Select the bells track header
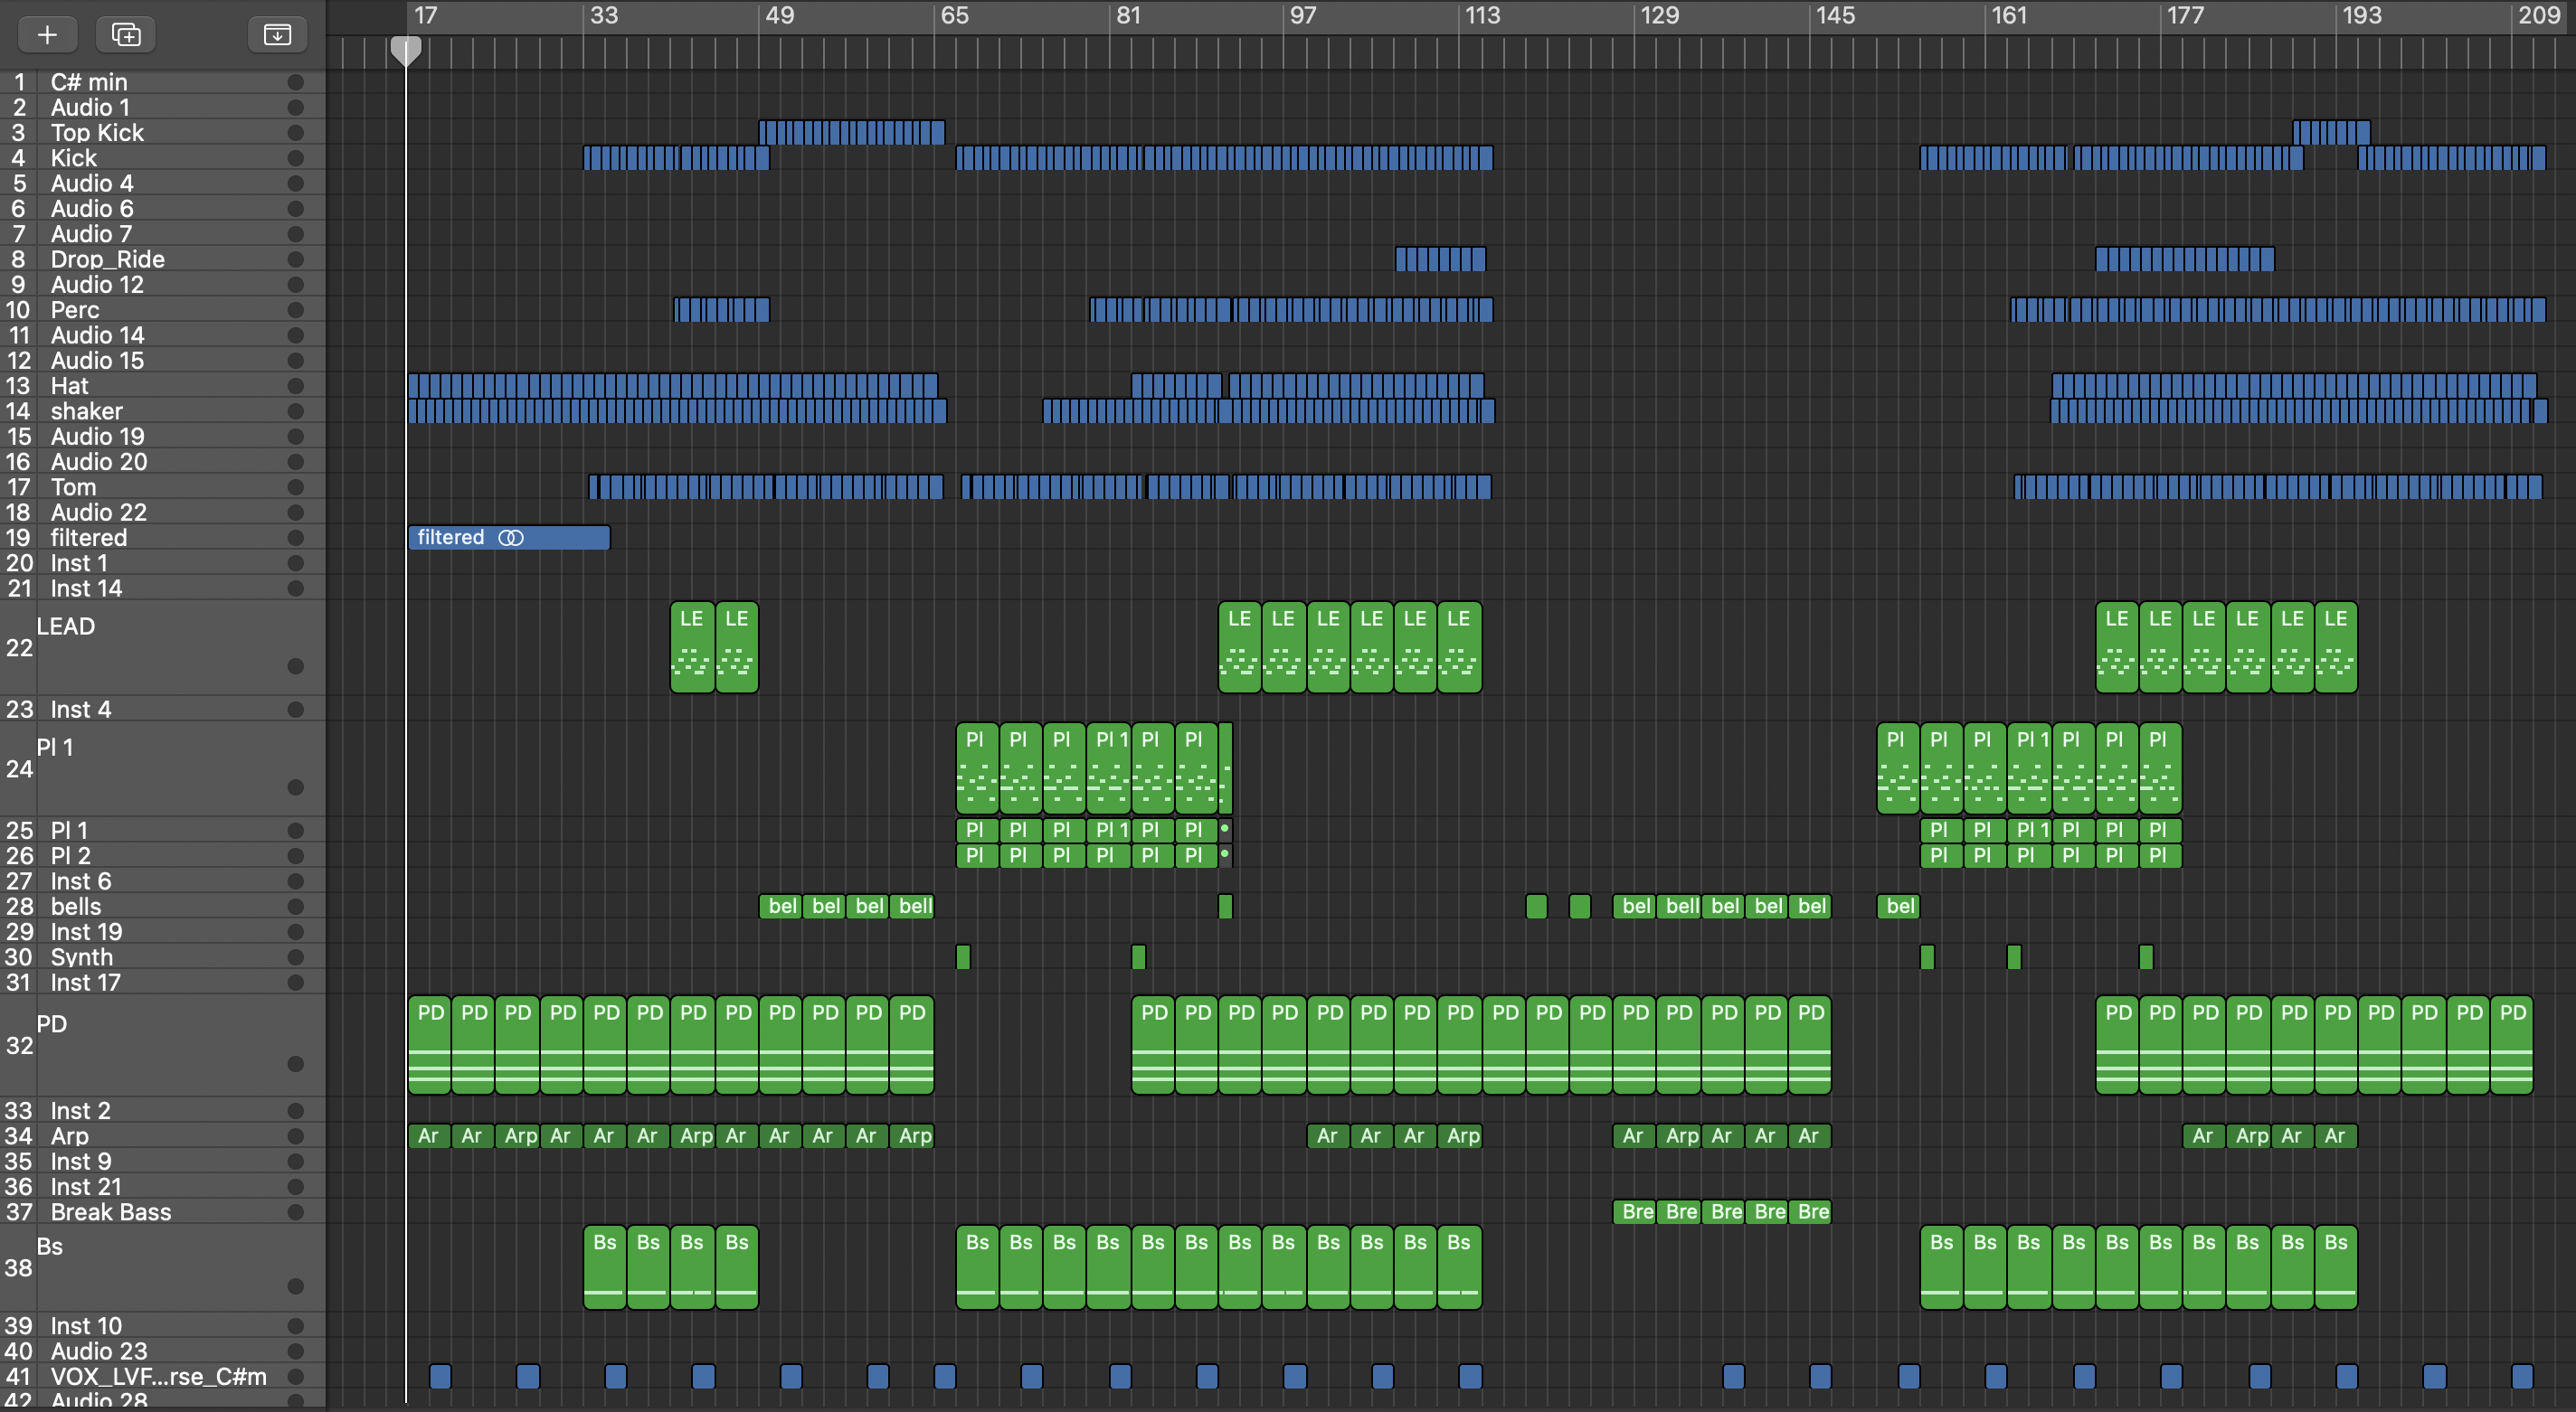 tap(162, 907)
